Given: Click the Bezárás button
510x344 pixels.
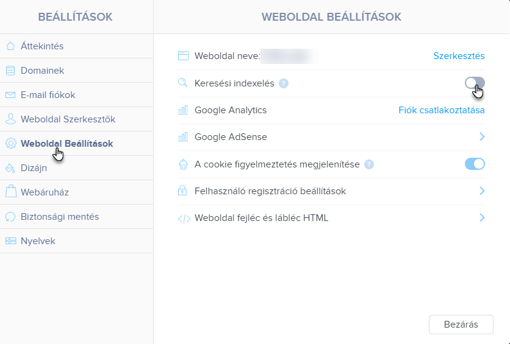Looking at the screenshot, I should click(461, 324).
